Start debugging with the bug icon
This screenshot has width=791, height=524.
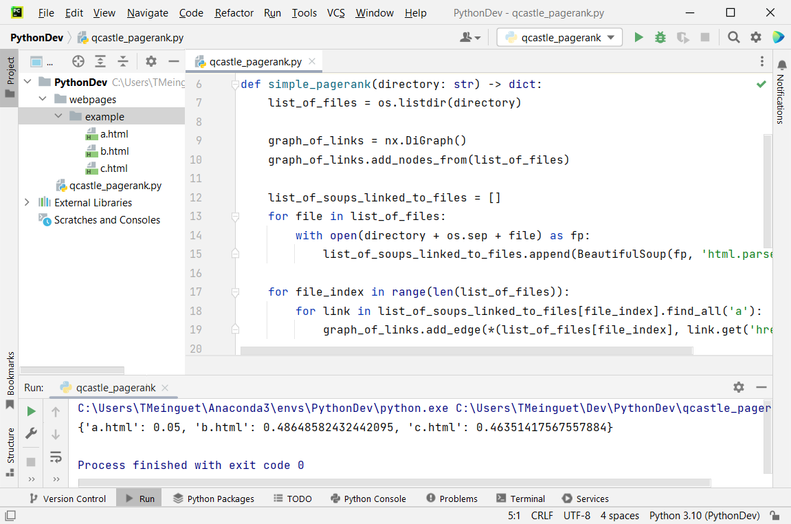(660, 38)
